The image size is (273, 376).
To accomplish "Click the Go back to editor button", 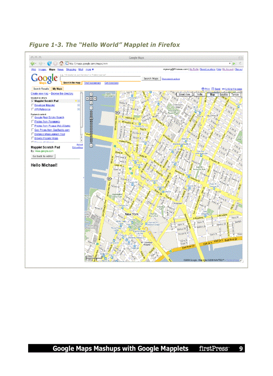I will click(x=43, y=156).
